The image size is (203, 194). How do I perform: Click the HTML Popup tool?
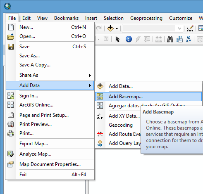(147, 39)
